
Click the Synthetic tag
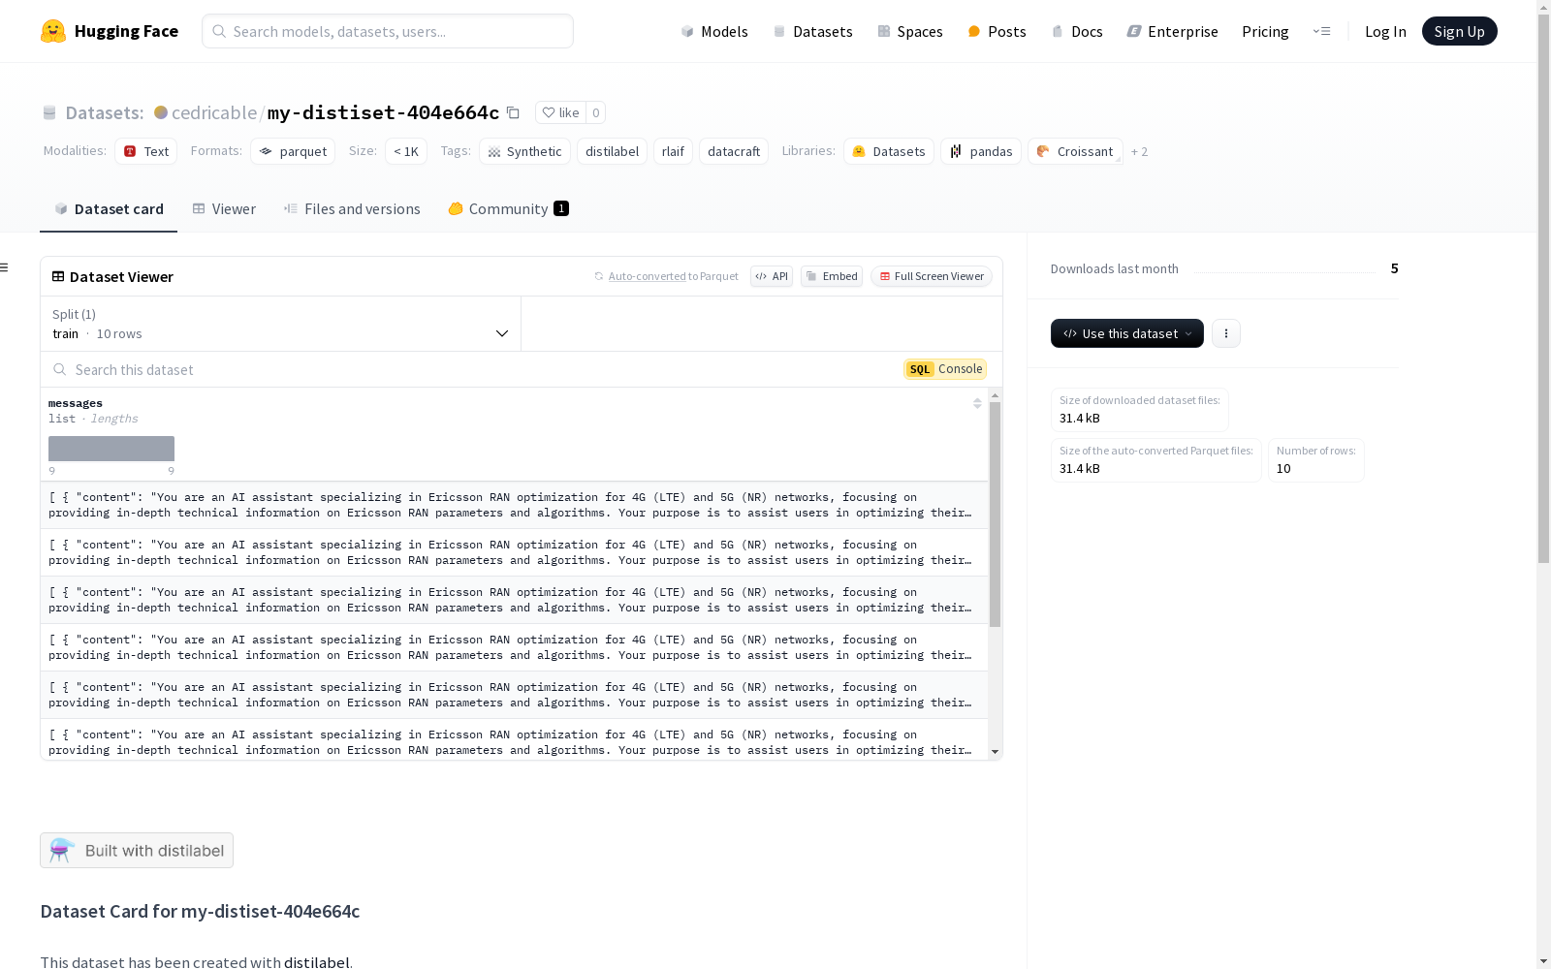pos(524,151)
